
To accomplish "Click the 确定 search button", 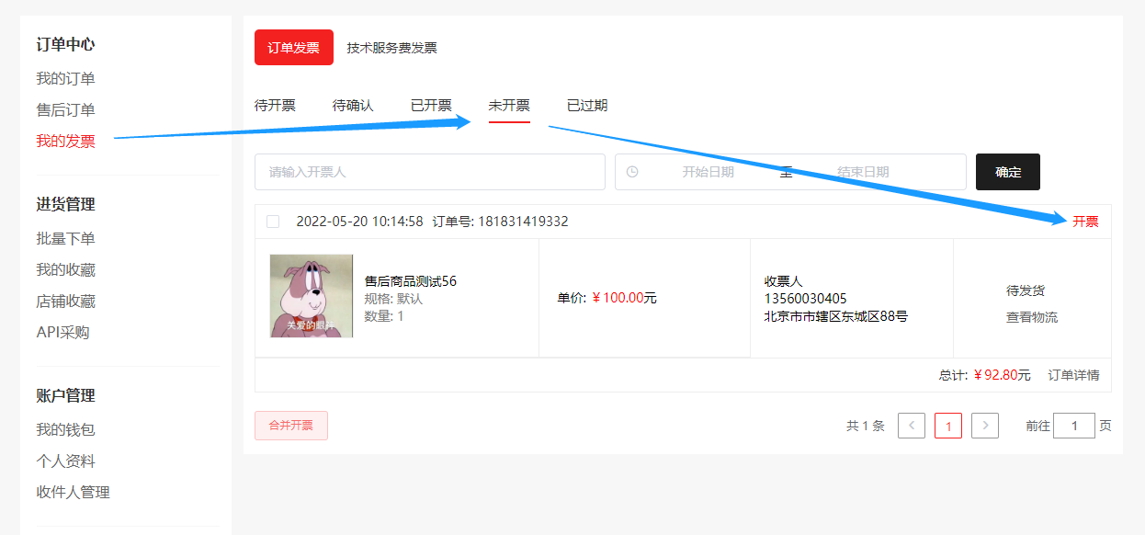I will click(1007, 172).
